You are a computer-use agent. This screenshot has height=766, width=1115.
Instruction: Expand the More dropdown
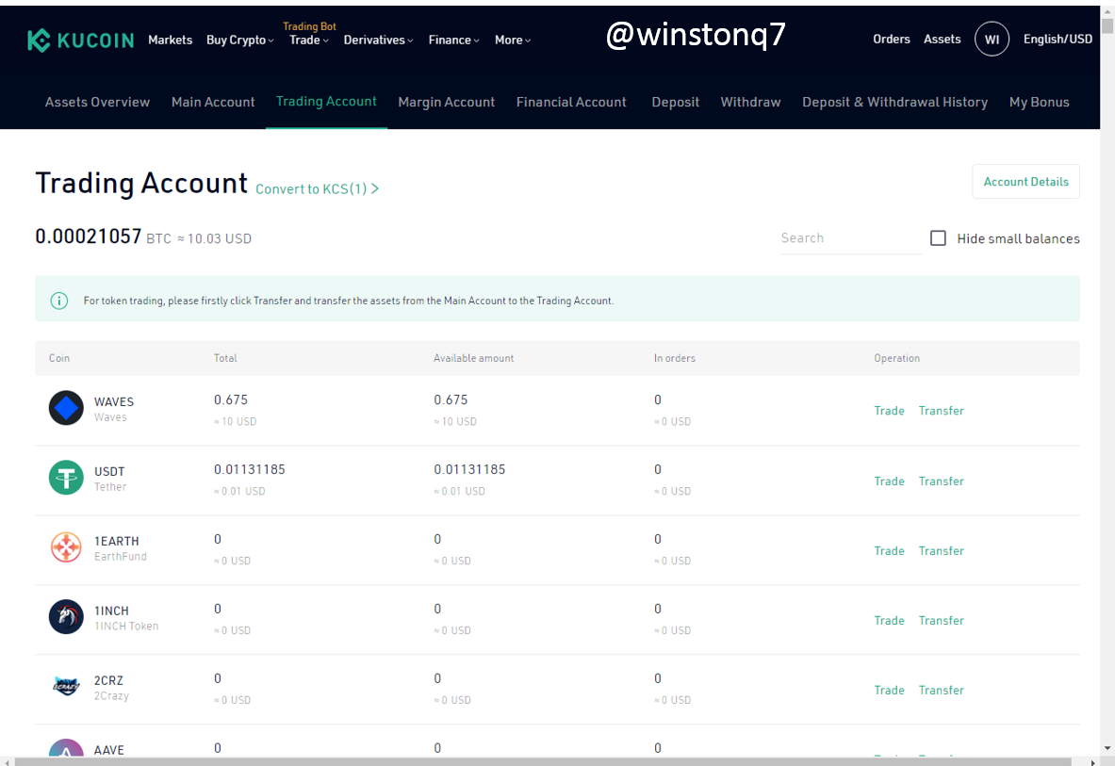point(513,40)
